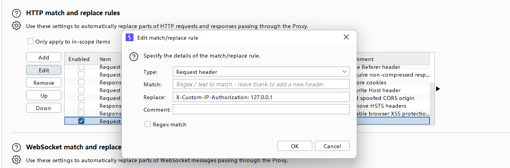Click the help icon in the edit rule dialog

pyautogui.click(x=134, y=57)
